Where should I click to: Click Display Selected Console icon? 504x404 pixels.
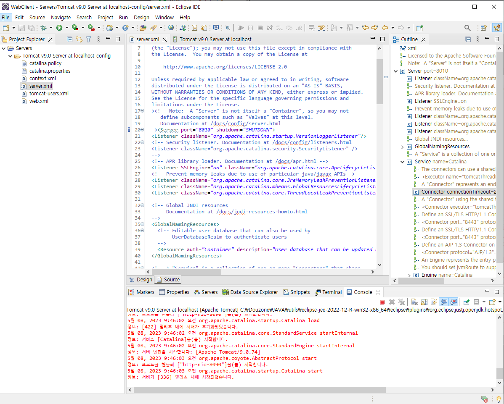476,302
